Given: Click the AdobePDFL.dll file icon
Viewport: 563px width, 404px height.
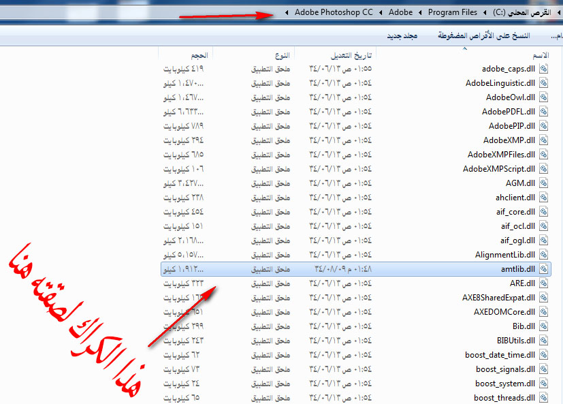Looking at the screenshot, I should pos(544,112).
